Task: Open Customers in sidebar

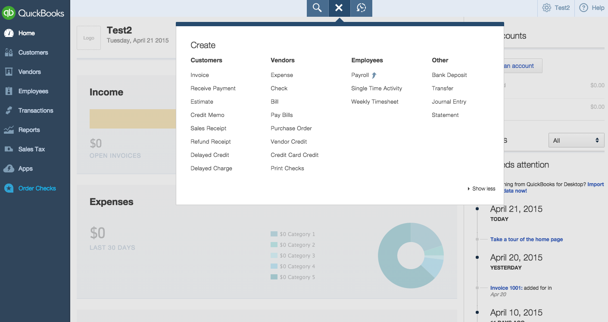Action: point(33,52)
